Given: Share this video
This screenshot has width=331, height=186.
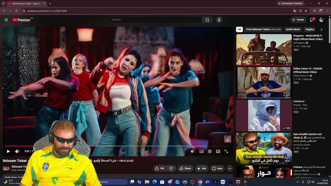Looking at the screenshot, I should [x=185, y=168].
